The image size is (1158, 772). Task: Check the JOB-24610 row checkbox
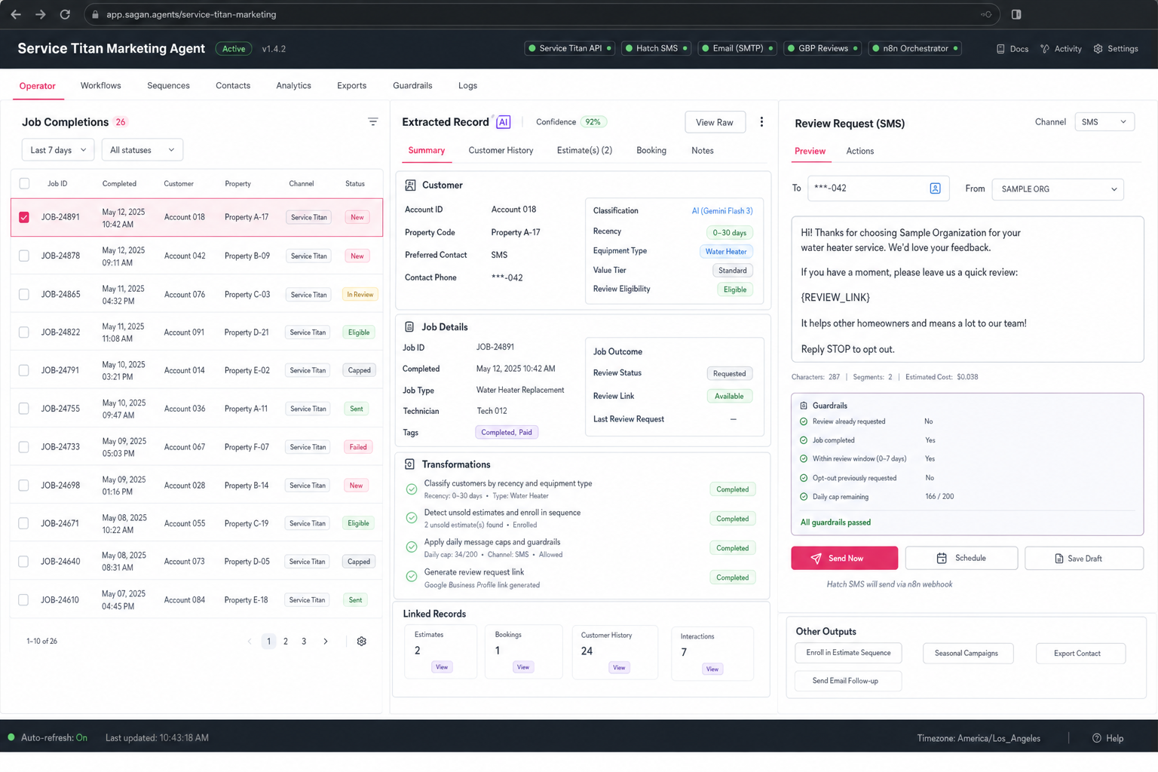24,600
